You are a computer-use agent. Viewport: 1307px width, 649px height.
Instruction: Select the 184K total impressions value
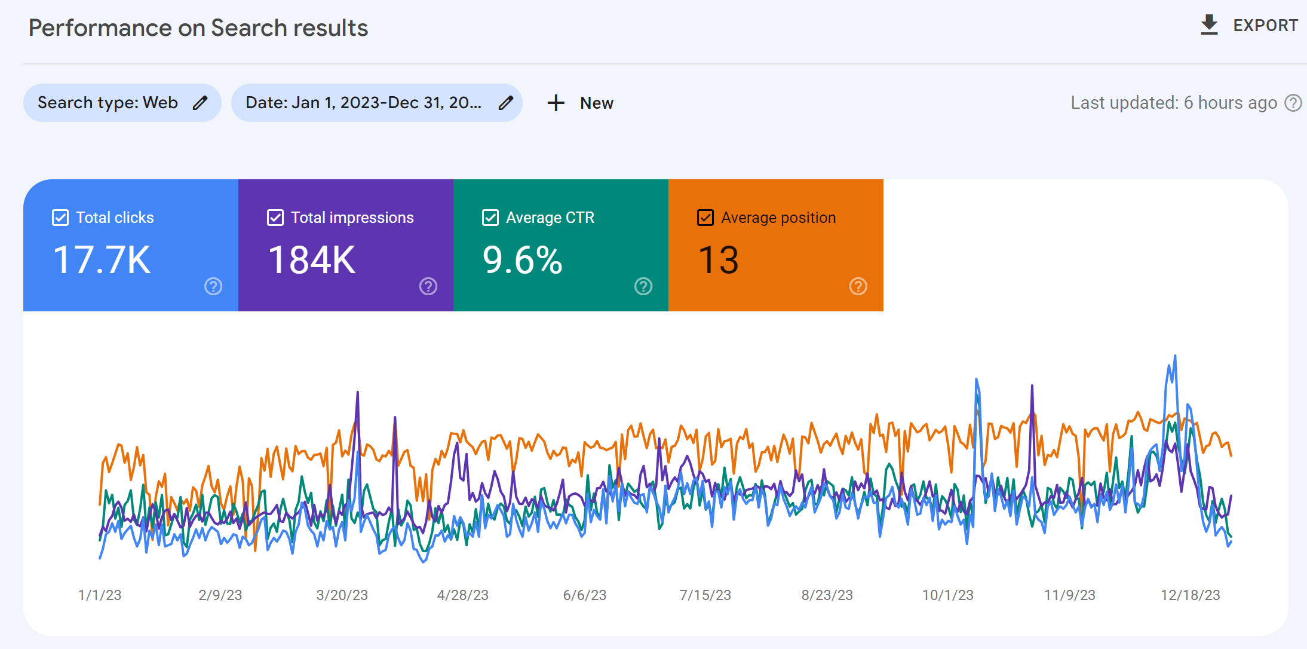(312, 260)
